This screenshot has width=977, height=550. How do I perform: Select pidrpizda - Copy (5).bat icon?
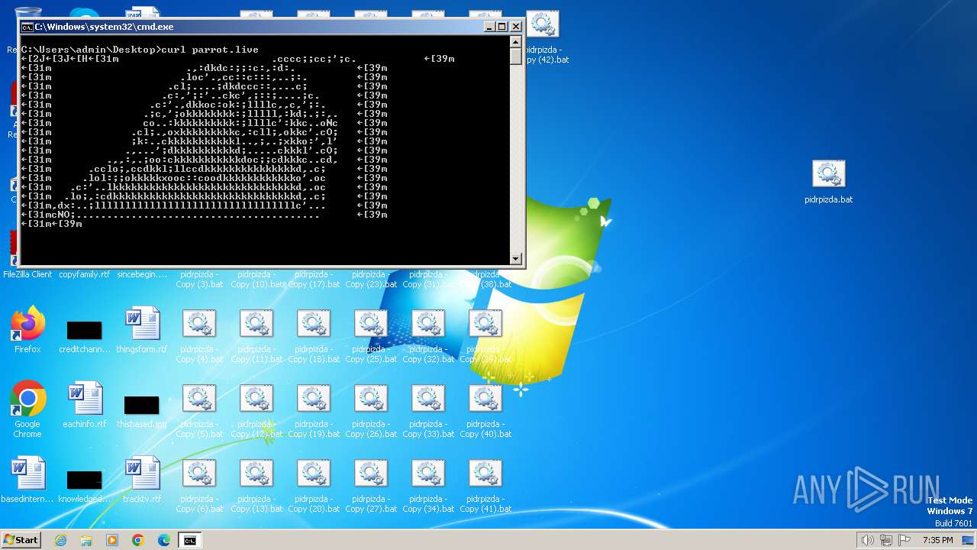tap(199, 399)
